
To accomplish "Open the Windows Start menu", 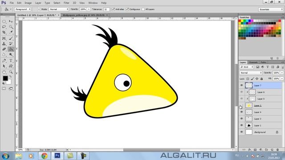I will point(5,156).
